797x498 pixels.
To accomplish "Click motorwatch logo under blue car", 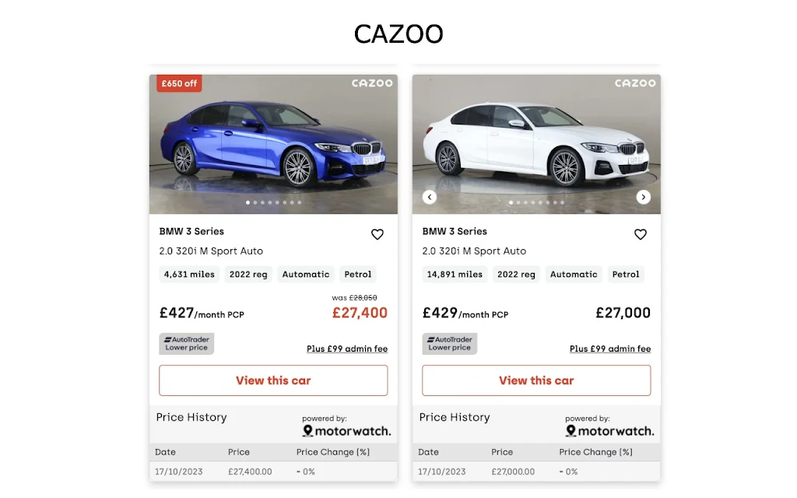I will pyautogui.click(x=347, y=431).
